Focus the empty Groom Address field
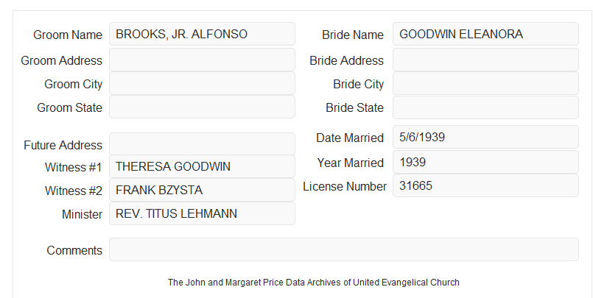Image resolution: width=593 pixels, height=298 pixels. point(202,60)
